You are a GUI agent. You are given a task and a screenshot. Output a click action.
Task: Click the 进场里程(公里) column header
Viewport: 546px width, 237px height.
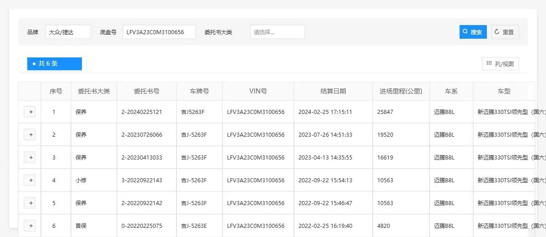(x=401, y=91)
